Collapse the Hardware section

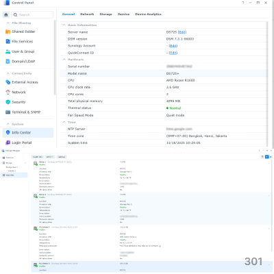(x=64, y=60)
